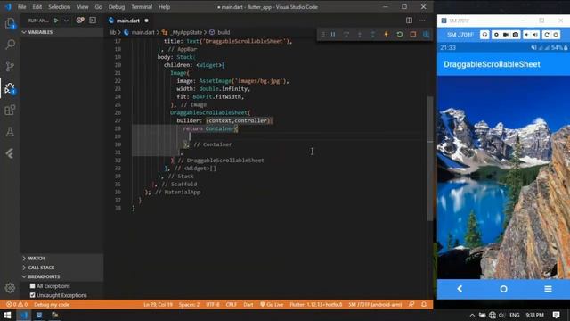Open the Edit menu
Viewport: 570px width, 321px height.
click(x=37, y=7)
